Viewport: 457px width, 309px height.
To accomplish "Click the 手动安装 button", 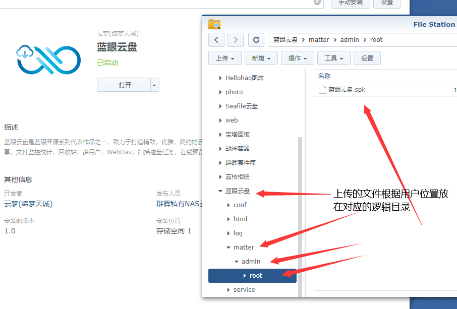I will point(350,3).
